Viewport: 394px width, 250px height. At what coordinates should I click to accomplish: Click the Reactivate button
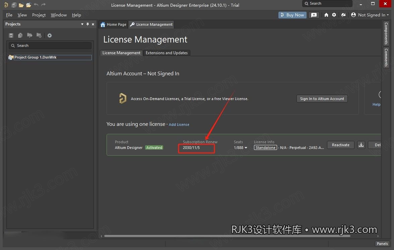(340, 145)
